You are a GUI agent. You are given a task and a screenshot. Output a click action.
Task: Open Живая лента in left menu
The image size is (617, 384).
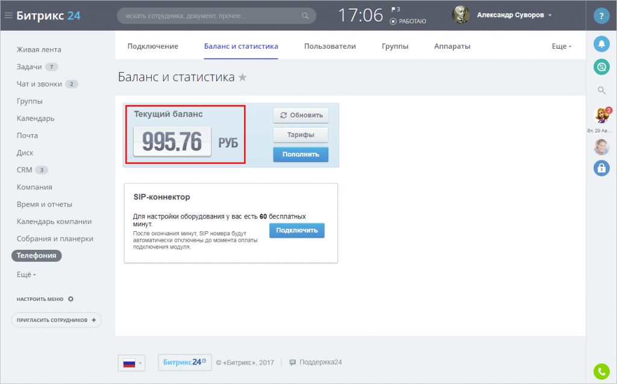click(39, 49)
